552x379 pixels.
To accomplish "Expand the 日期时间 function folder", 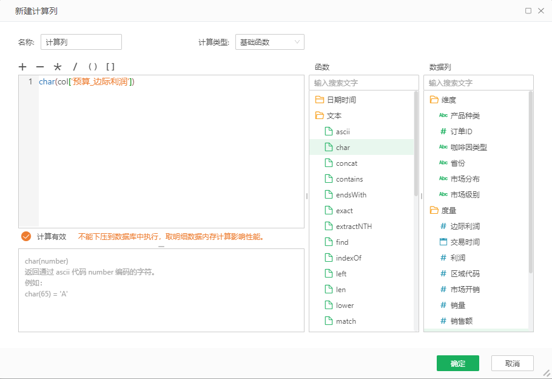I will point(320,100).
